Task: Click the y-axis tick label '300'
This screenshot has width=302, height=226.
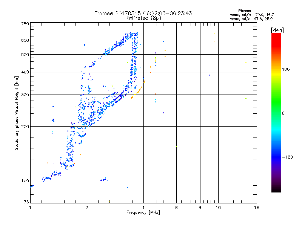Action: (25, 95)
